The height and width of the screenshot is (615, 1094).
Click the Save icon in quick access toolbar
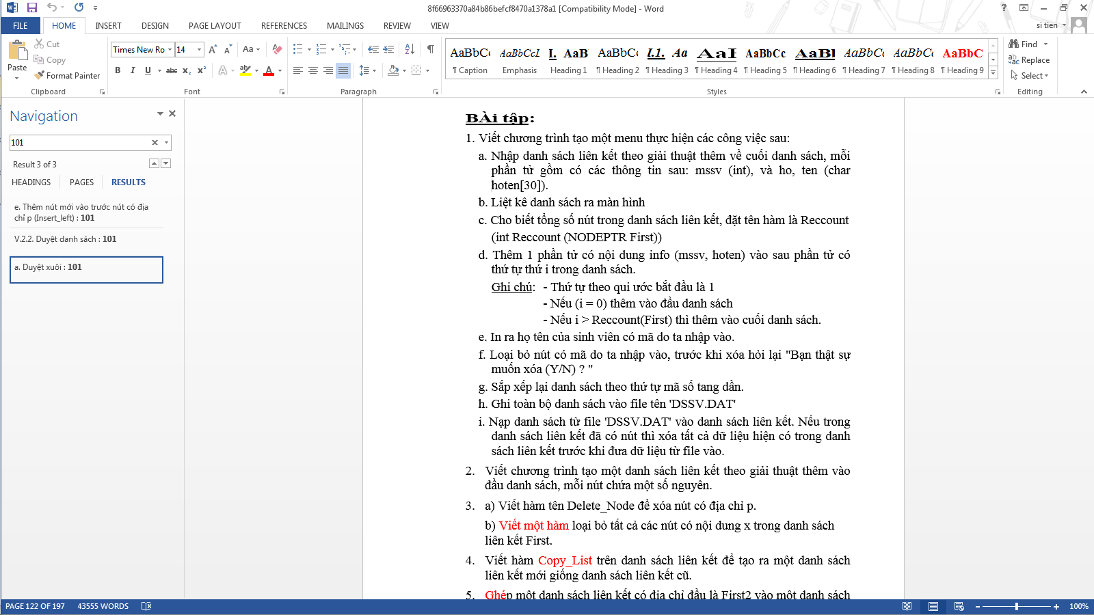32,8
